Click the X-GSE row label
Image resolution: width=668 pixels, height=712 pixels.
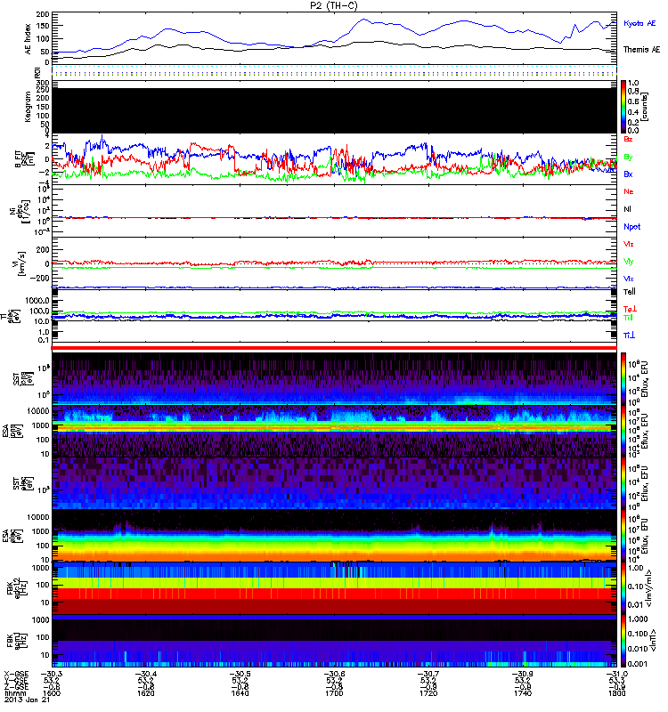(16, 674)
